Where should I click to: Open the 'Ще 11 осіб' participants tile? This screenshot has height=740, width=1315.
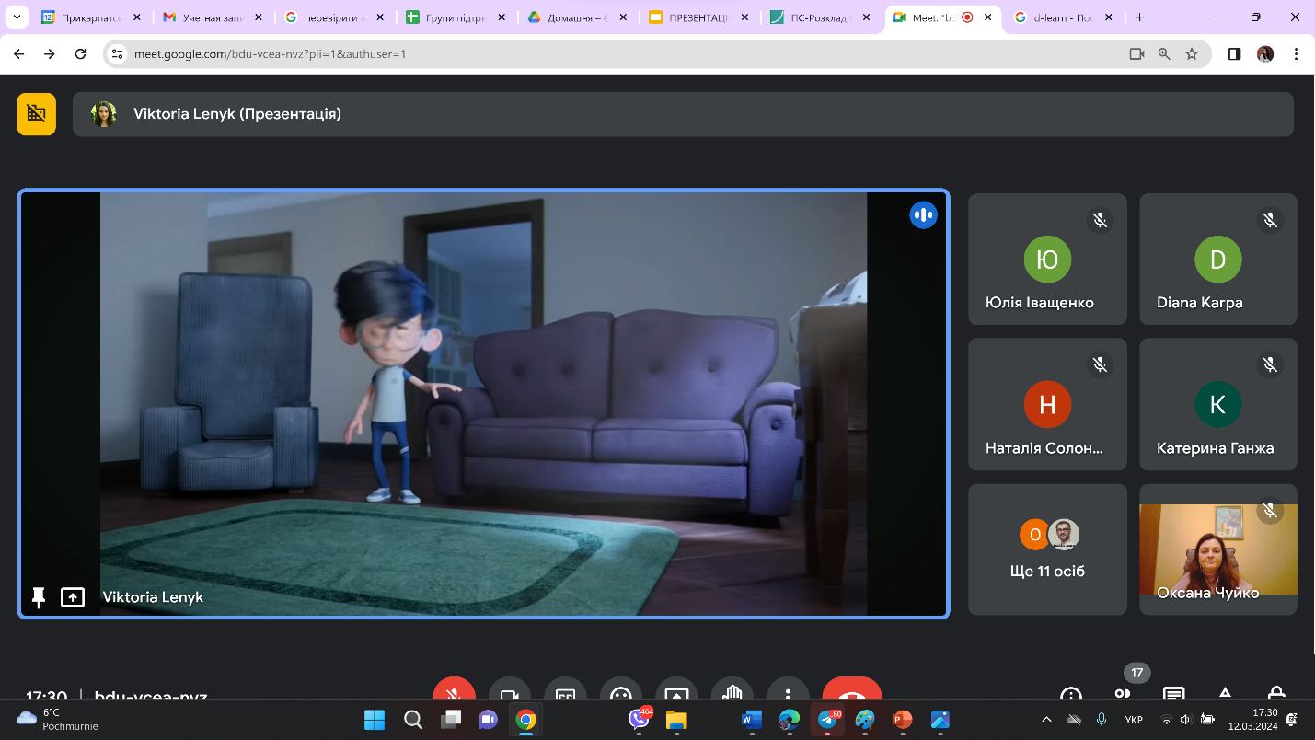point(1047,549)
